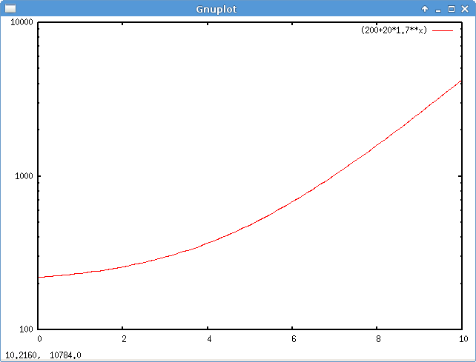Viewport: 476px width, 362px height.
Task: Click the red curve above x-axis tick 6
Action: pyautogui.click(x=293, y=199)
